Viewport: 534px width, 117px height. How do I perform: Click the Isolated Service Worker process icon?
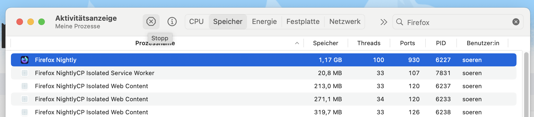coord(25,73)
